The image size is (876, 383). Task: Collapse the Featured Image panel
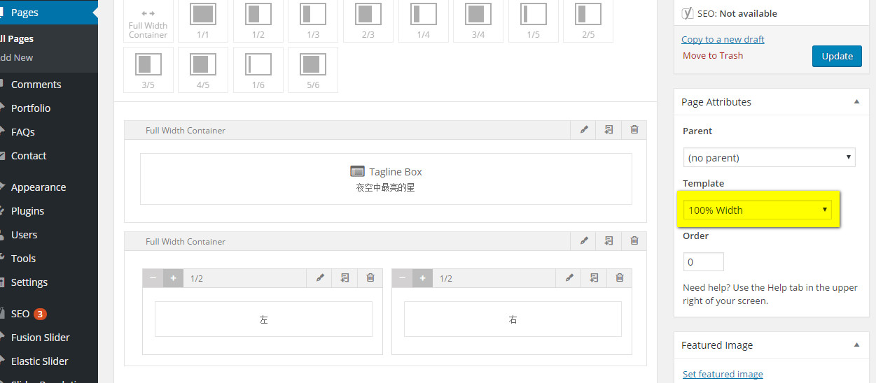pos(856,345)
